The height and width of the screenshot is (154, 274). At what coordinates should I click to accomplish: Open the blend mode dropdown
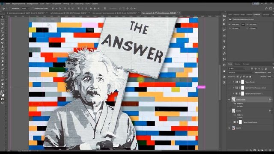pyautogui.click(x=241, y=72)
